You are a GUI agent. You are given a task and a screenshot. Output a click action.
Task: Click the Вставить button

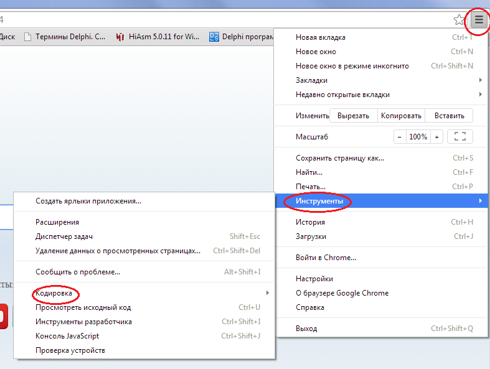449,116
